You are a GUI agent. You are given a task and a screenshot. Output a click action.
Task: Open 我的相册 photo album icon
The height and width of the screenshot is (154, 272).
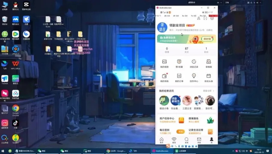click(164, 63)
